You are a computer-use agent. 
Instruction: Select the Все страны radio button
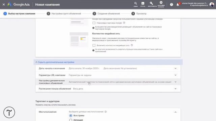coord(71,116)
